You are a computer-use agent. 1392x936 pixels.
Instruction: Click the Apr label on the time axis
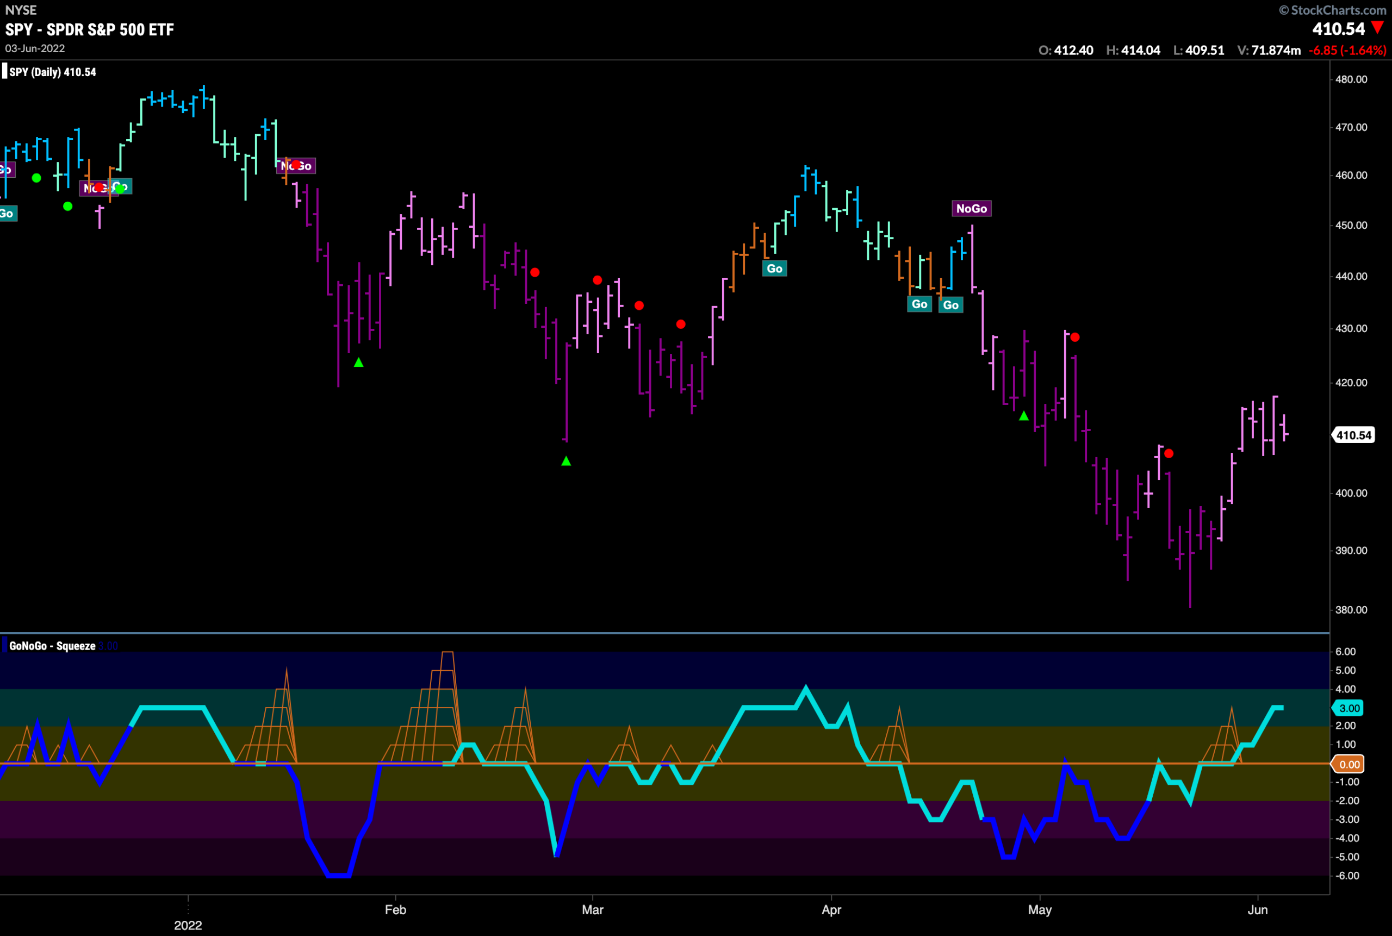tap(831, 910)
